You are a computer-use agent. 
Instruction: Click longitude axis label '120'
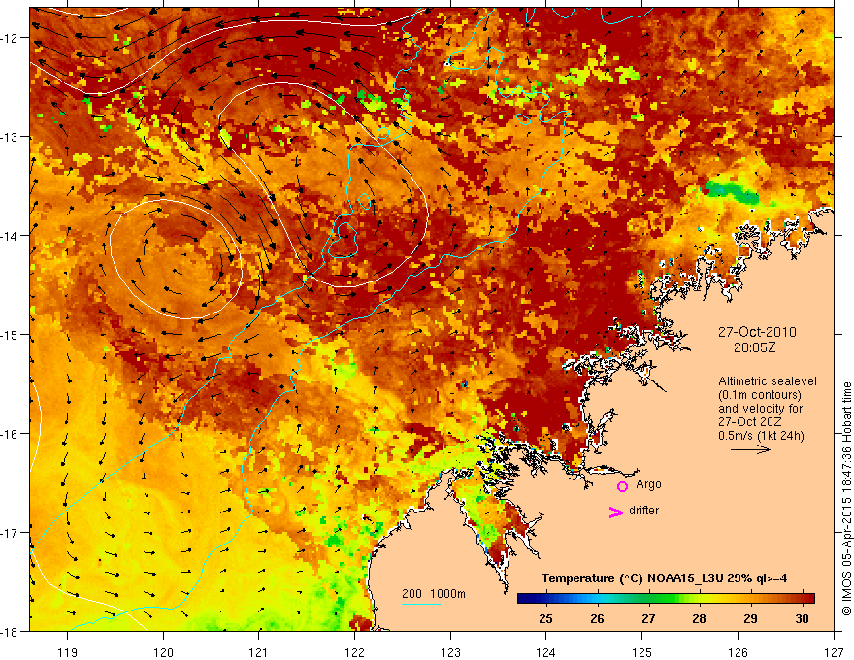tap(163, 652)
